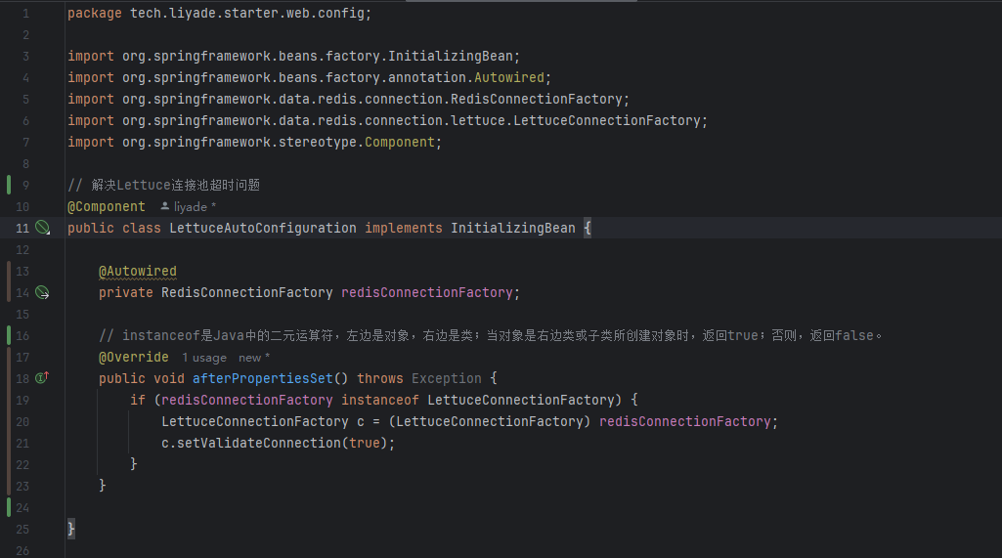The image size is (1002, 558).
Task: Click the 'new *' author hint above afterPropertiesSet
Action: coord(254,358)
